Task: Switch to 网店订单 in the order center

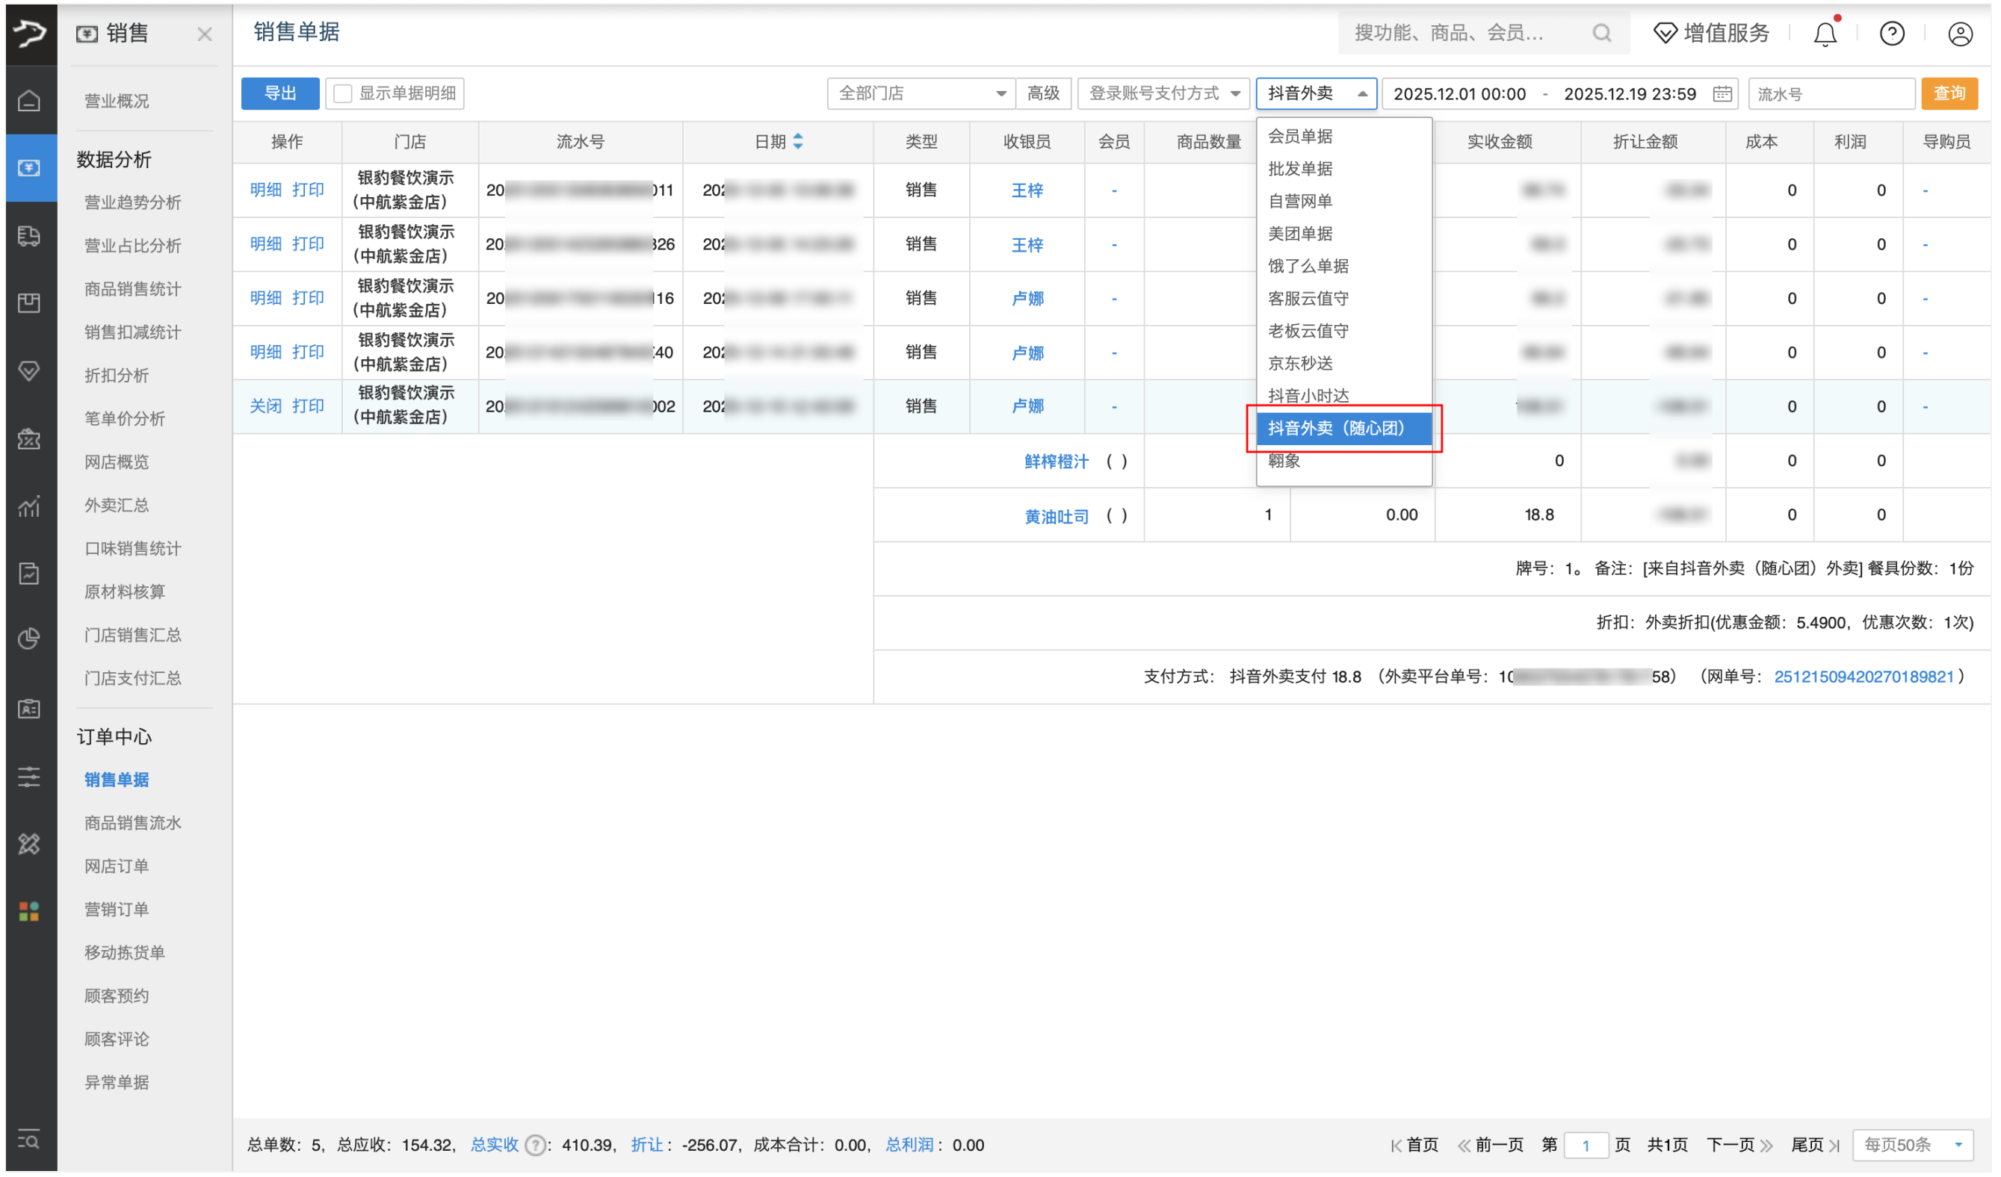Action: pos(116,865)
